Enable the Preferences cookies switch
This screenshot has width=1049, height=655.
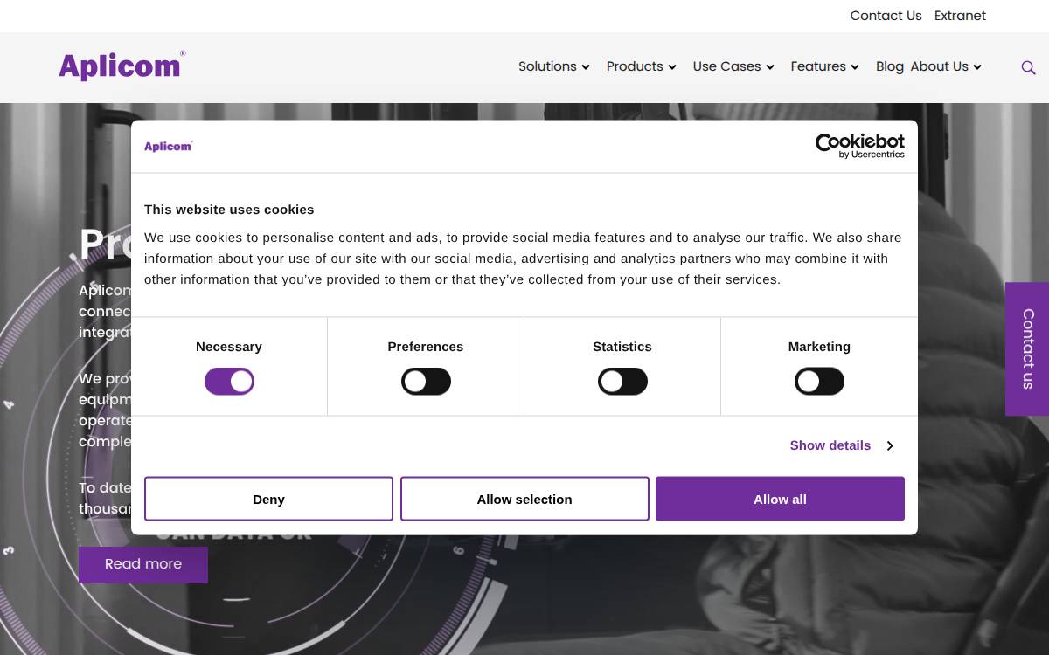(426, 382)
